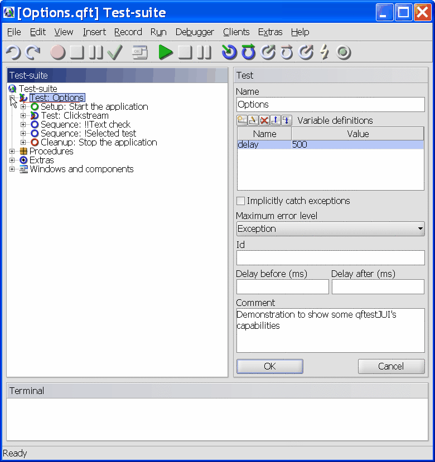Edit the selected variable with the pencil icon
This screenshot has height=462, width=435.
point(253,120)
